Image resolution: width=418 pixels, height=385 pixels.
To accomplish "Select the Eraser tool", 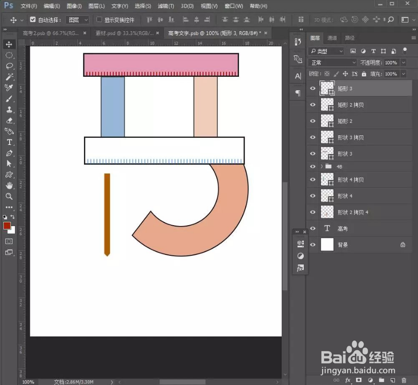I will coord(9,120).
